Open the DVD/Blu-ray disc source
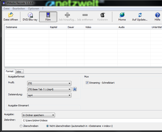 pos(30,17)
